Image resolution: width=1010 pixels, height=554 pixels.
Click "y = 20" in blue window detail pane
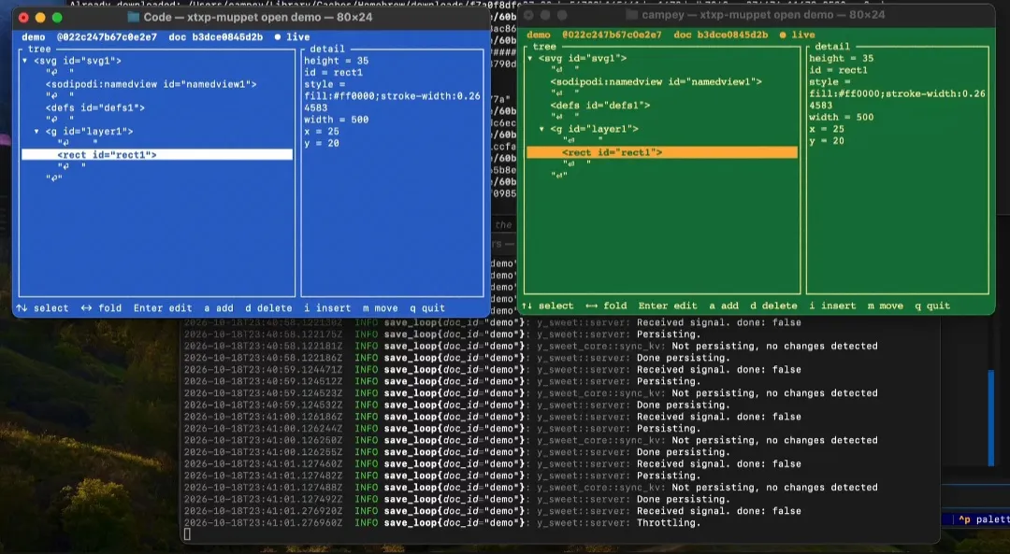point(322,144)
